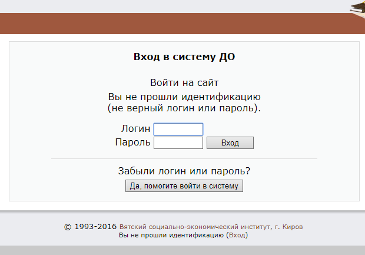Click 'Да, помогите войти в систему' button
The height and width of the screenshot is (255, 365).
184,186
